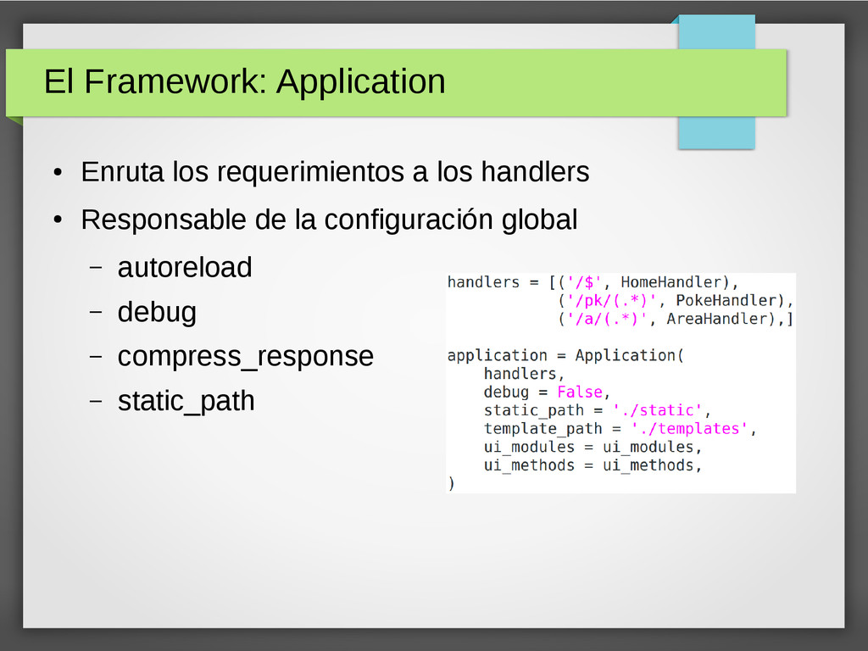Click the "static_path = './static'," code line
Screen dimensions: 868x651
[x=598, y=410]
